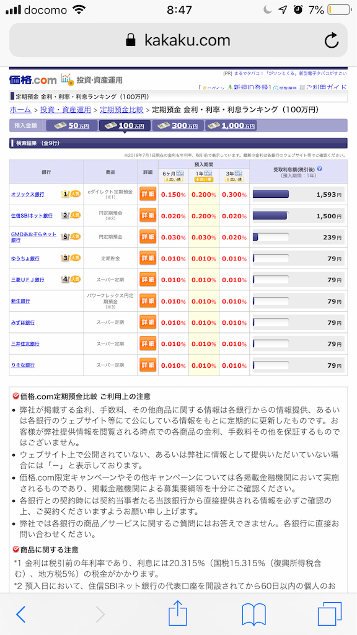357x635 pixels.
Task: Click the 新生銀行 link
Action: [x=20, y=301]
